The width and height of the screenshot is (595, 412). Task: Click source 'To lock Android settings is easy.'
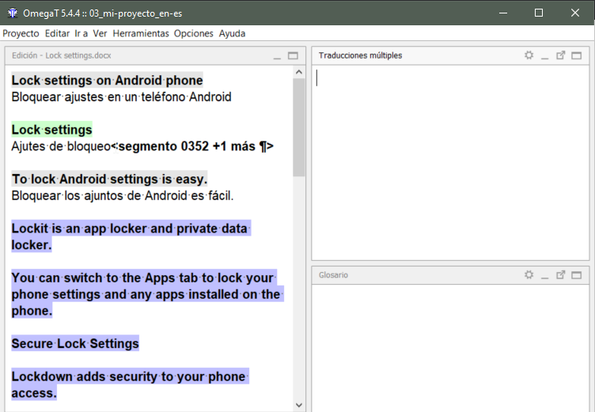109,179
